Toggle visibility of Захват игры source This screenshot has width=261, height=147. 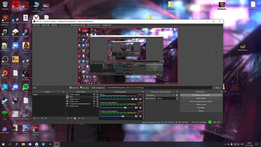click(94, 101)
